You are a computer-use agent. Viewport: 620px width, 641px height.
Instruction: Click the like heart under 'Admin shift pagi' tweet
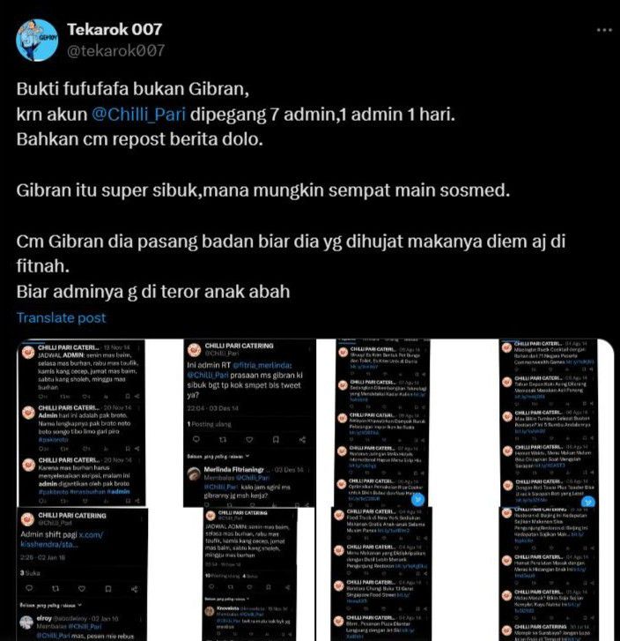pyautogui.click(x=82, y=589)
